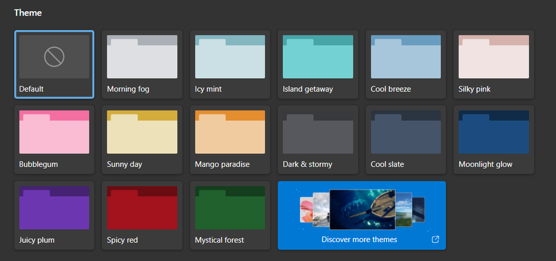
Task: Pick the Dark & stormy theme
Action: coord(318,140)
